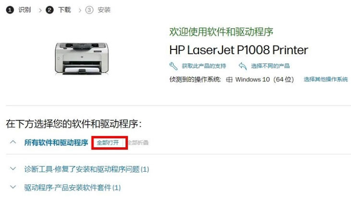Open 驱动程序-产品安装软件套件 (1) item

click(x=72, y=188)
